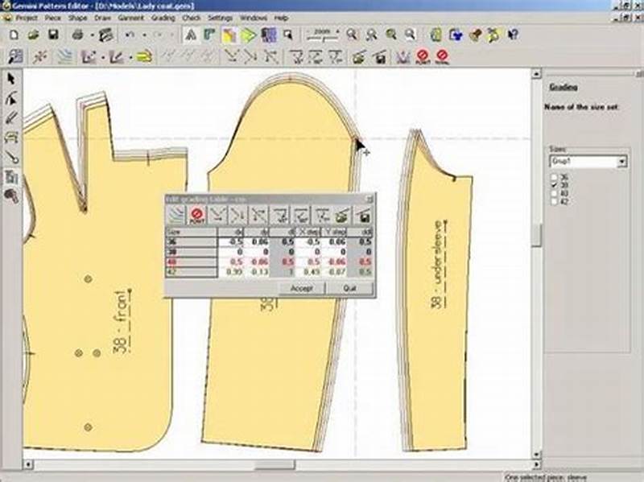This screenshot has width=644, height=482.
Task: Save the Lady coat model via Save icon
Action: point(51,34)
